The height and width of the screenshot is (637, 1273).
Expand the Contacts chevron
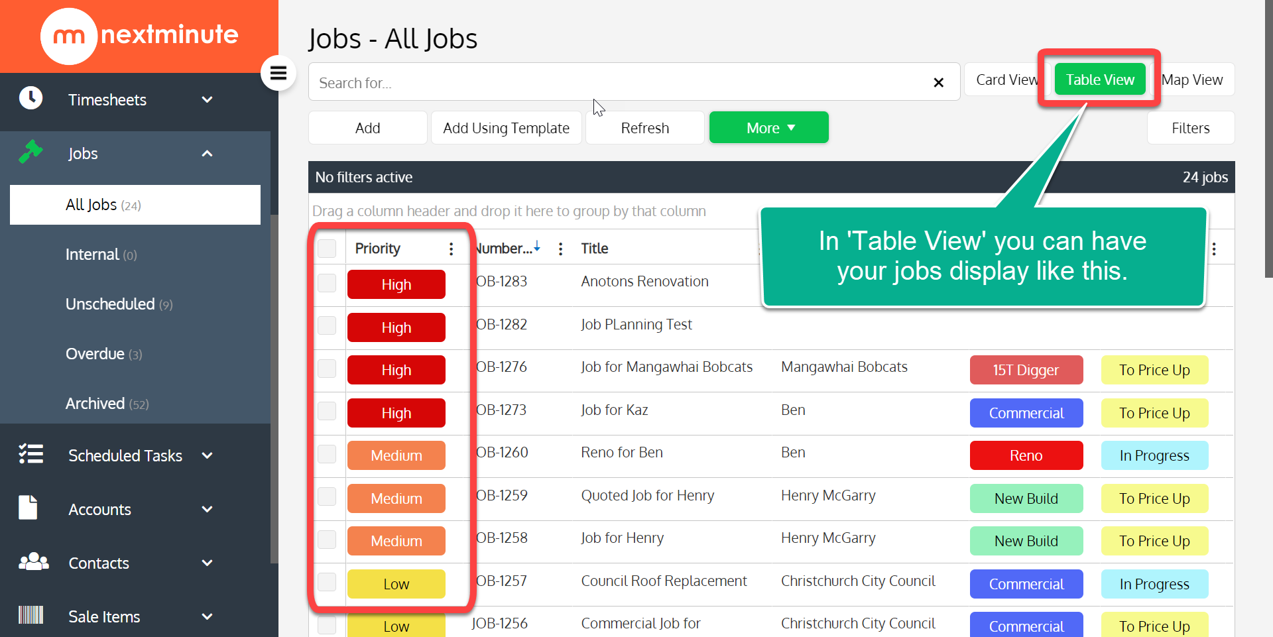(207, 563)
